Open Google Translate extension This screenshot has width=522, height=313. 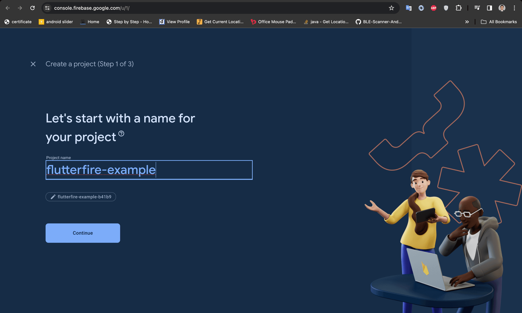409,8
